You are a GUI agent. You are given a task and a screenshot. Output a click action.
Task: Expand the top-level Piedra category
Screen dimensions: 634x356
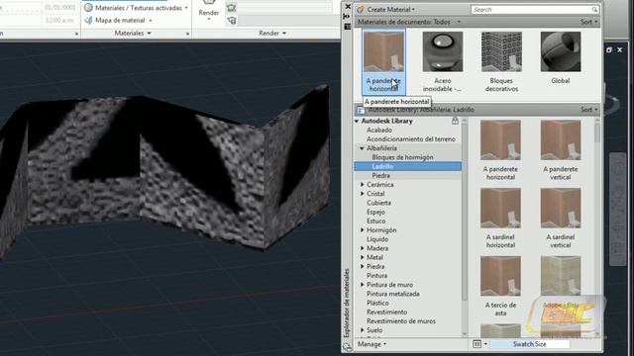coord(362,266)
